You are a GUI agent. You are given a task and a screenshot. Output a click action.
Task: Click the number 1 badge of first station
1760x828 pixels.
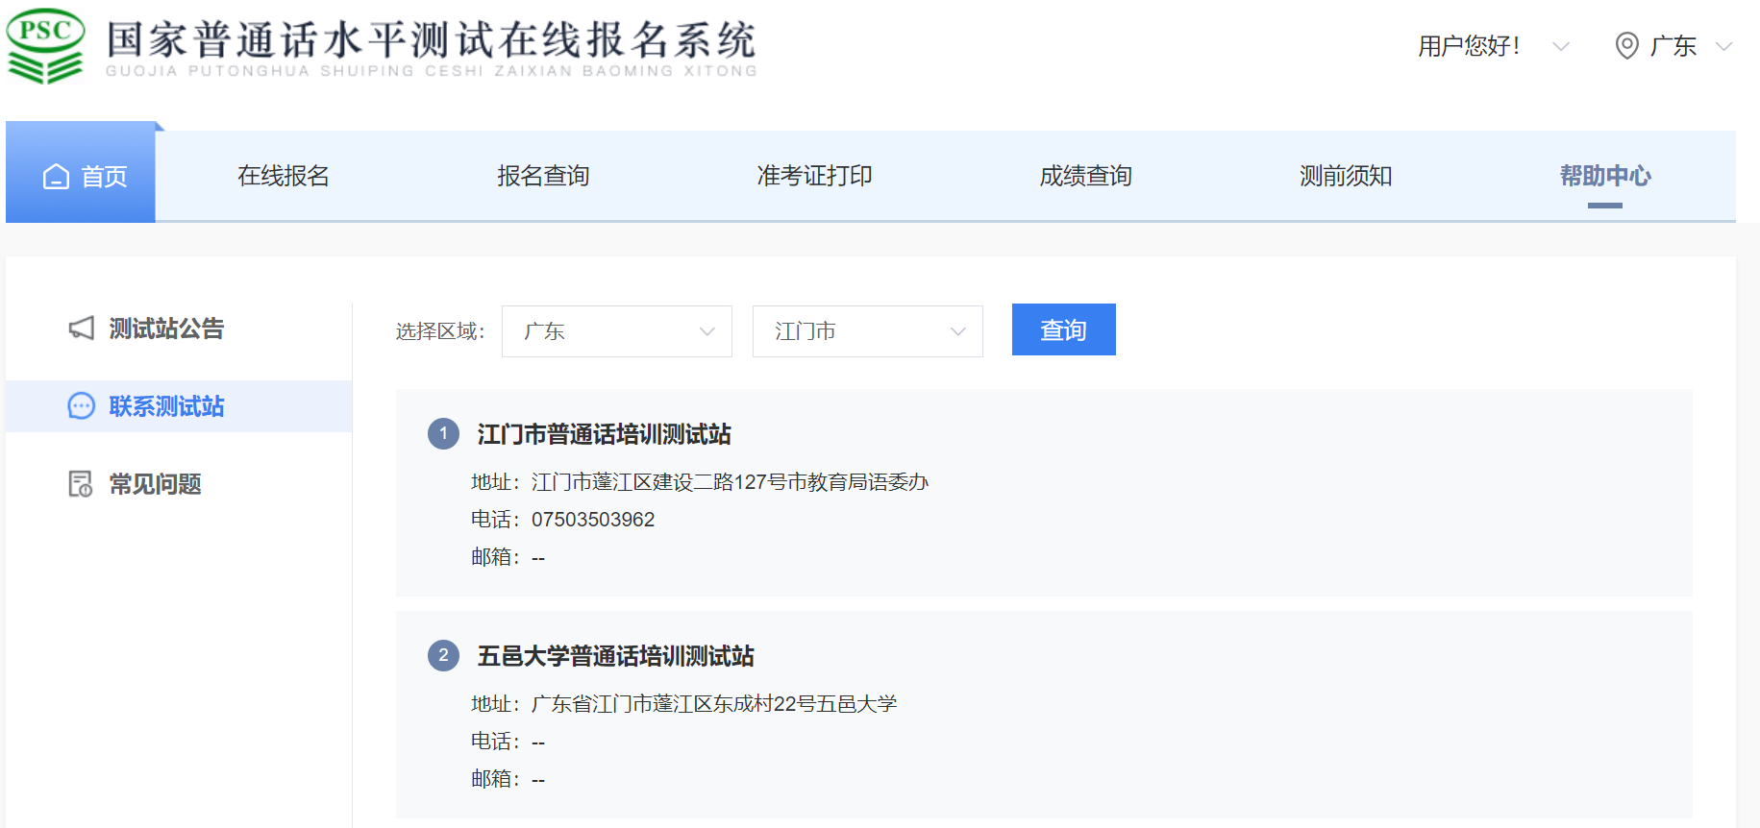[x=443, y=433]
